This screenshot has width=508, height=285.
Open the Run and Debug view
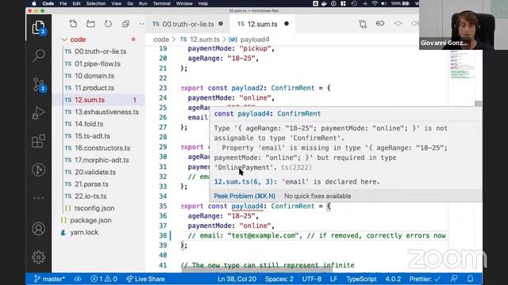click(39, 112)
